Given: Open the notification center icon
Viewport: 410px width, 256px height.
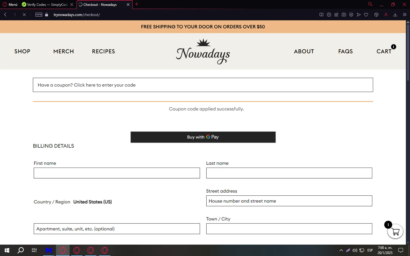Looking at the screenshot, I should pyautogui.click(x=401, y=250).
